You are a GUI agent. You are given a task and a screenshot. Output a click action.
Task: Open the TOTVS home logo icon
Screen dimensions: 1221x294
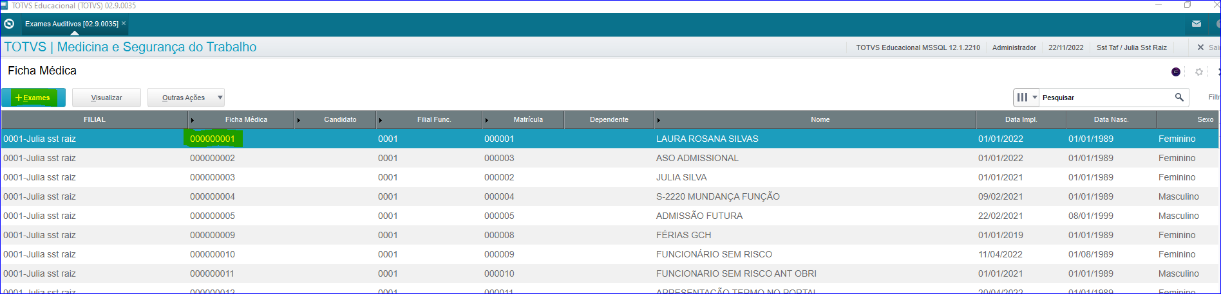[9, 24]
